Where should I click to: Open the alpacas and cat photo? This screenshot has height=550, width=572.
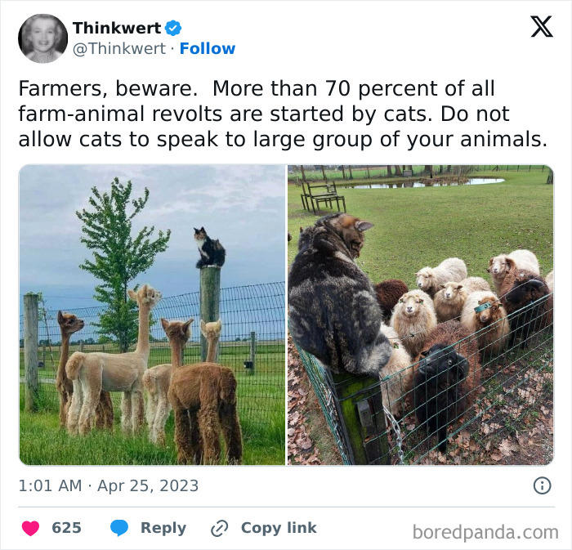coord(152,315)
